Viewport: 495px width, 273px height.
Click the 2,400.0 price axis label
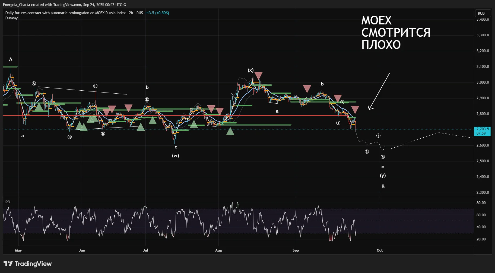pyautogui.click(x=483, y=177)
